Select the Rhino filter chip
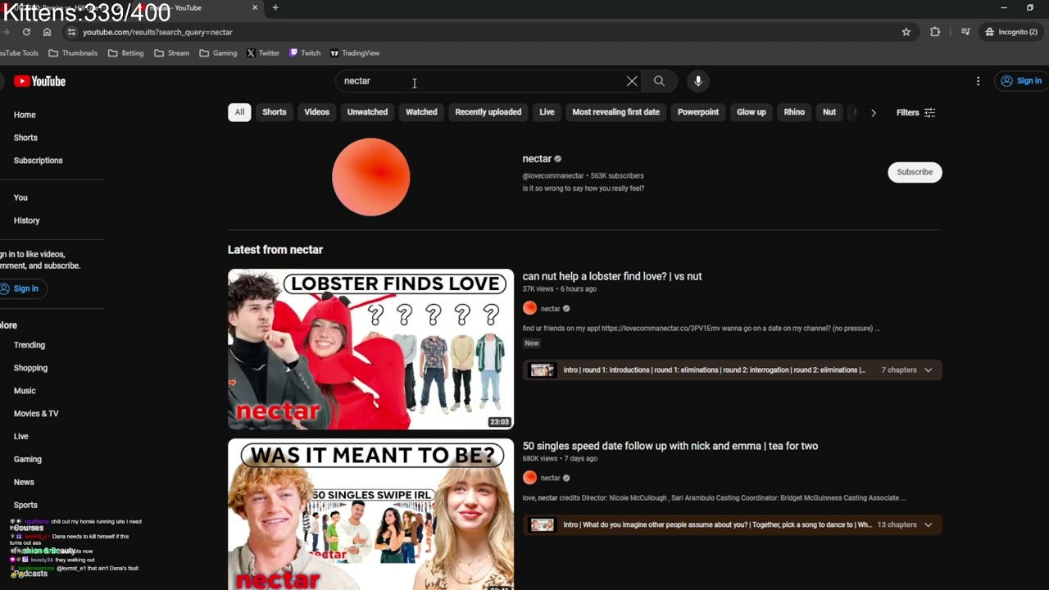 (794, 112)
